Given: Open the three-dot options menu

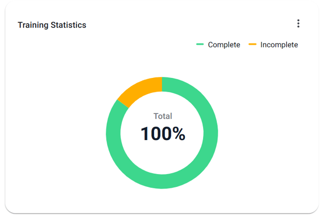Looking at the screenshot, I should coord(298,24).
